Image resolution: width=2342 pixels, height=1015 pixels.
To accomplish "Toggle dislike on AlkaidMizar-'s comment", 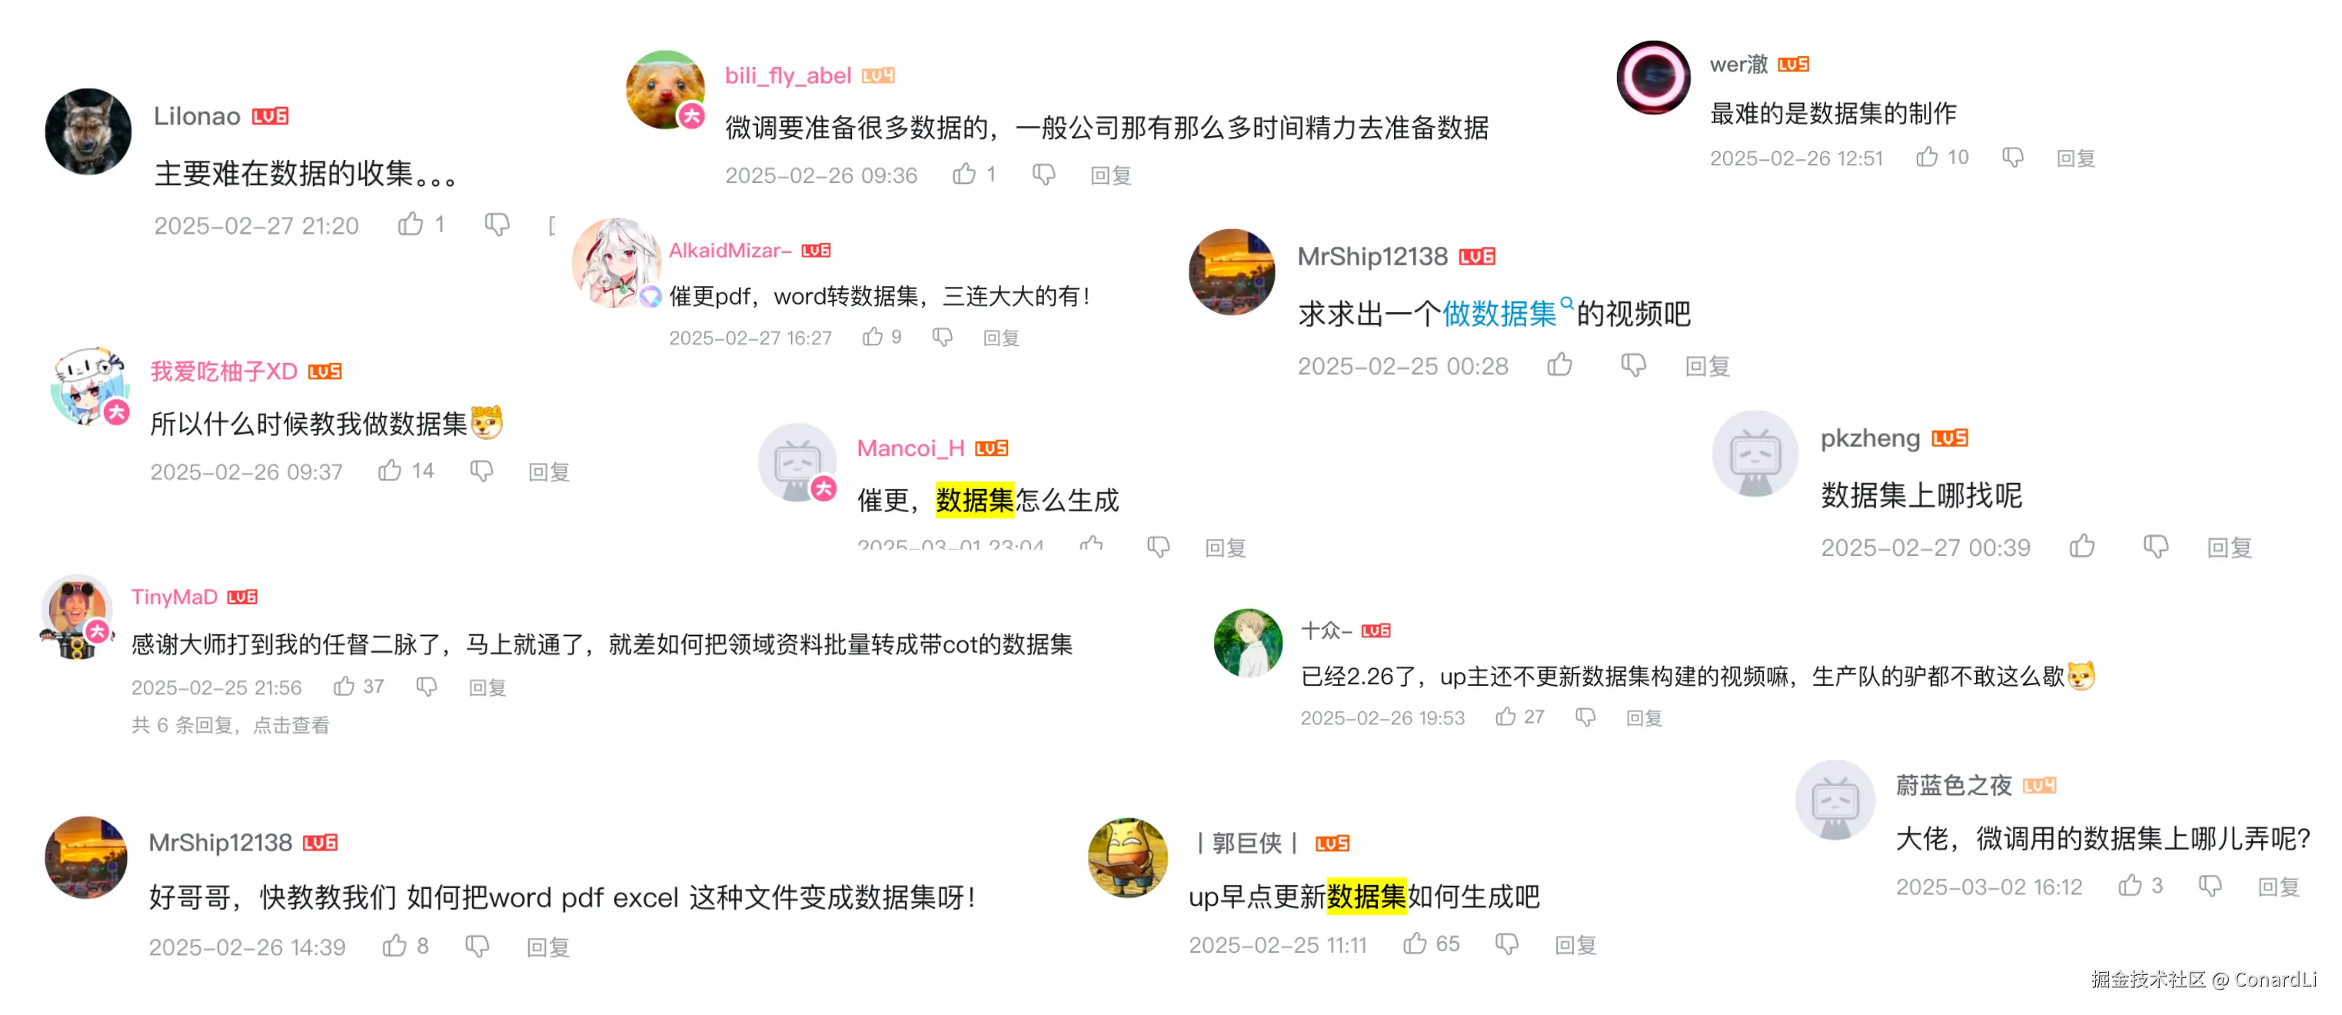I will (x=943, y=337).
